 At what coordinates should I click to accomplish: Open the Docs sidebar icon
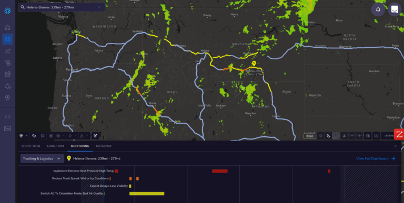7,128
